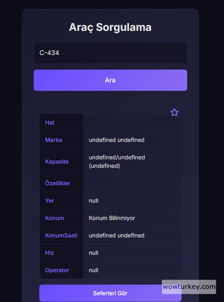Click the Hiz row label
Viewport: 224px width, 302px height.
(50, 253)
